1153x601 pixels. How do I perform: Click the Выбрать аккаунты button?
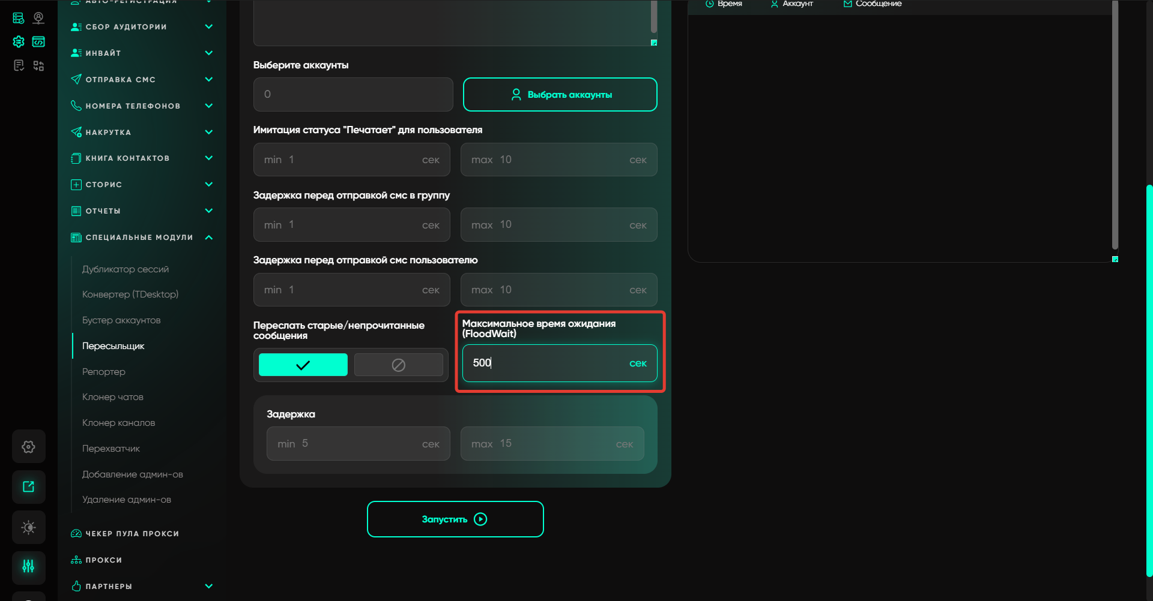[560, 95]
